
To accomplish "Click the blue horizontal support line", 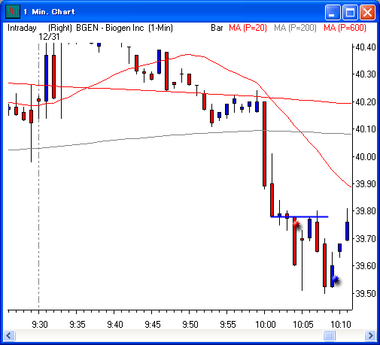I will [x=299, y=216].
